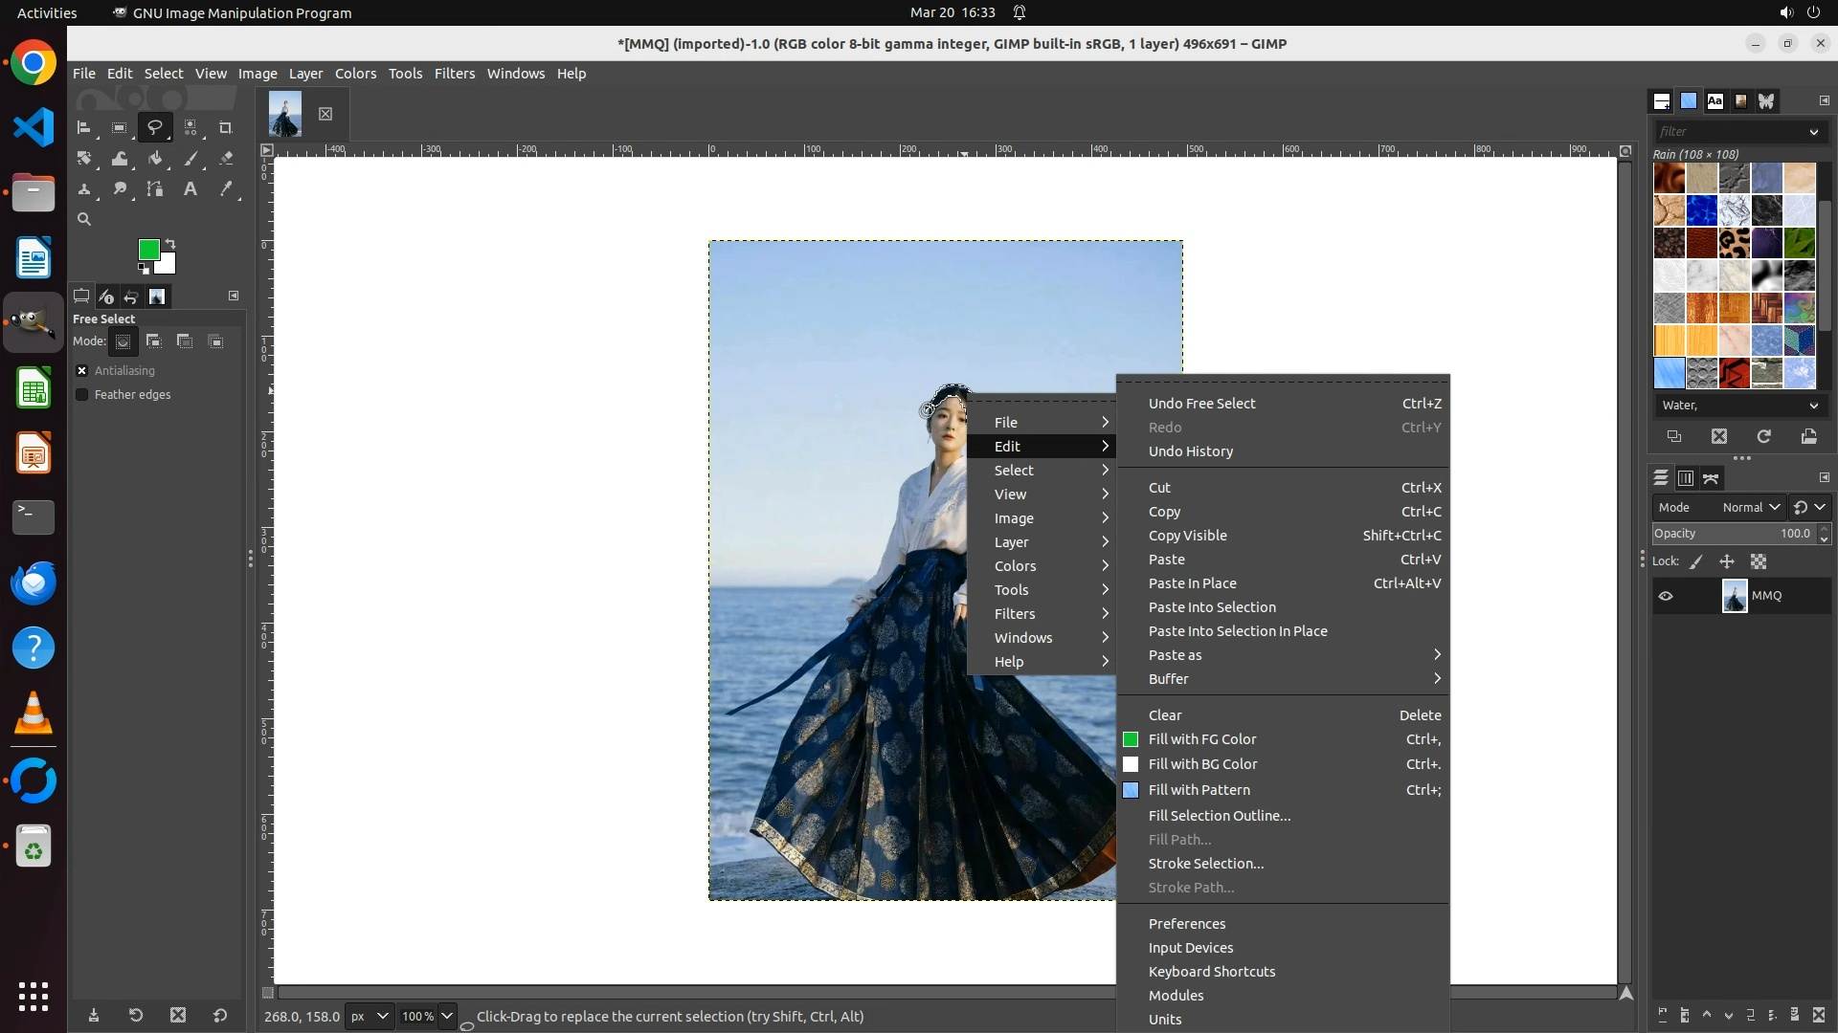The height and width of the screenshot is (1033, 1838).
Task: Open the Filters menu in the menu bar
Action: click(x=454, y=74)
